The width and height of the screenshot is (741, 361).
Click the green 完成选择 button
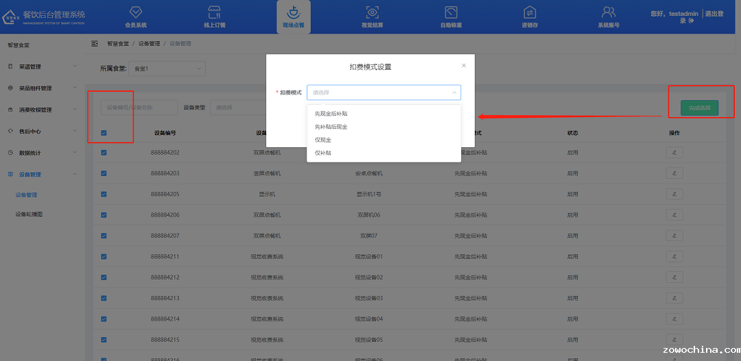(699, 108)
